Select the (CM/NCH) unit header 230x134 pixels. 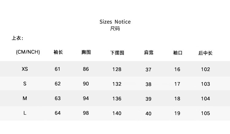pyautogui.click(x=28, y=52)
